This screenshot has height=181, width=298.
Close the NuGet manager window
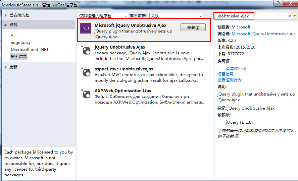291,3
